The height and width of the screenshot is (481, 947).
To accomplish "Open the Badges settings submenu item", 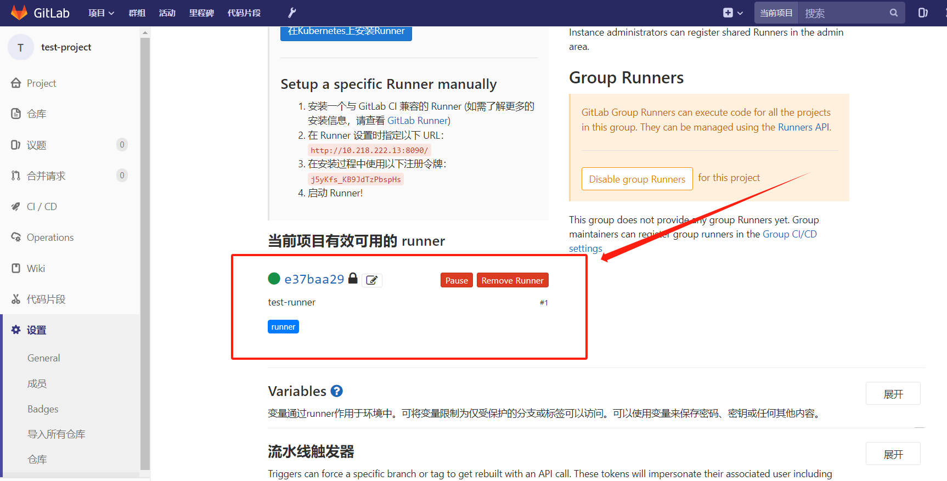I will [x=43, y=409].
